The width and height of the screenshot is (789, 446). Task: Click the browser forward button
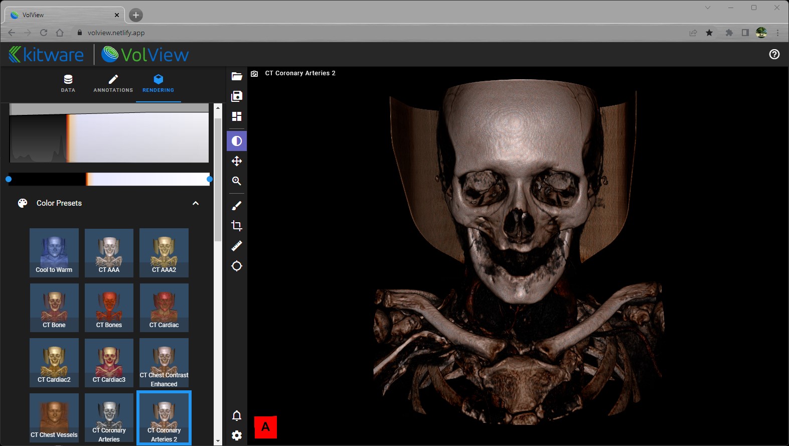[x=28, y=33]
